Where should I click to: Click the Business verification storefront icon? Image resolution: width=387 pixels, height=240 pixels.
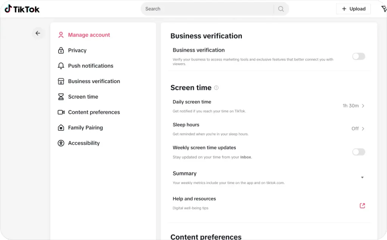pos(61,81)
